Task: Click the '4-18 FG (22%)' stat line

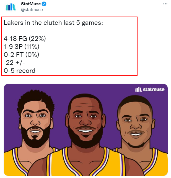Action: pos(25,39)
